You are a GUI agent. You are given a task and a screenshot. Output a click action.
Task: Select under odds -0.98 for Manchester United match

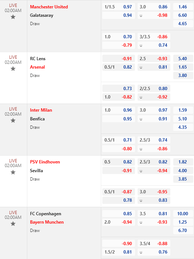154,15
